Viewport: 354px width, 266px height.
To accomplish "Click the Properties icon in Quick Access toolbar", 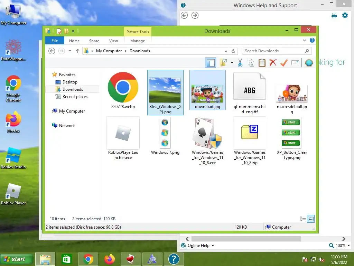I will (x=59, y=31).
